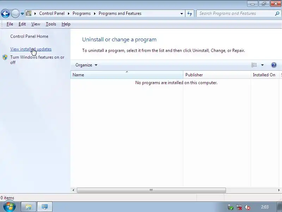This screenshot has height=212, width=282.
Task: Open the recent pages dropdown arrow
Action: (22, 13)
